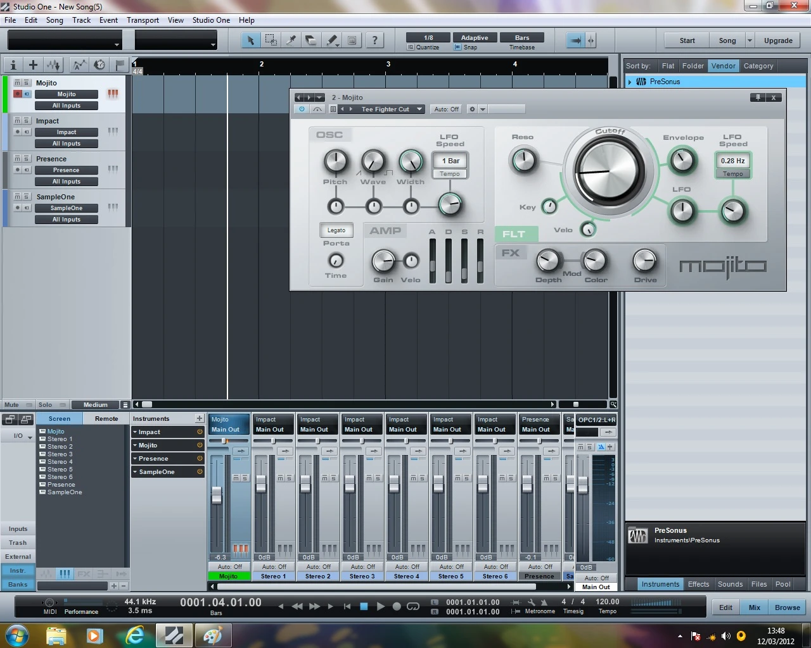811x648 pixels.
Task: Open the Studio One menu
Action: 211,20
